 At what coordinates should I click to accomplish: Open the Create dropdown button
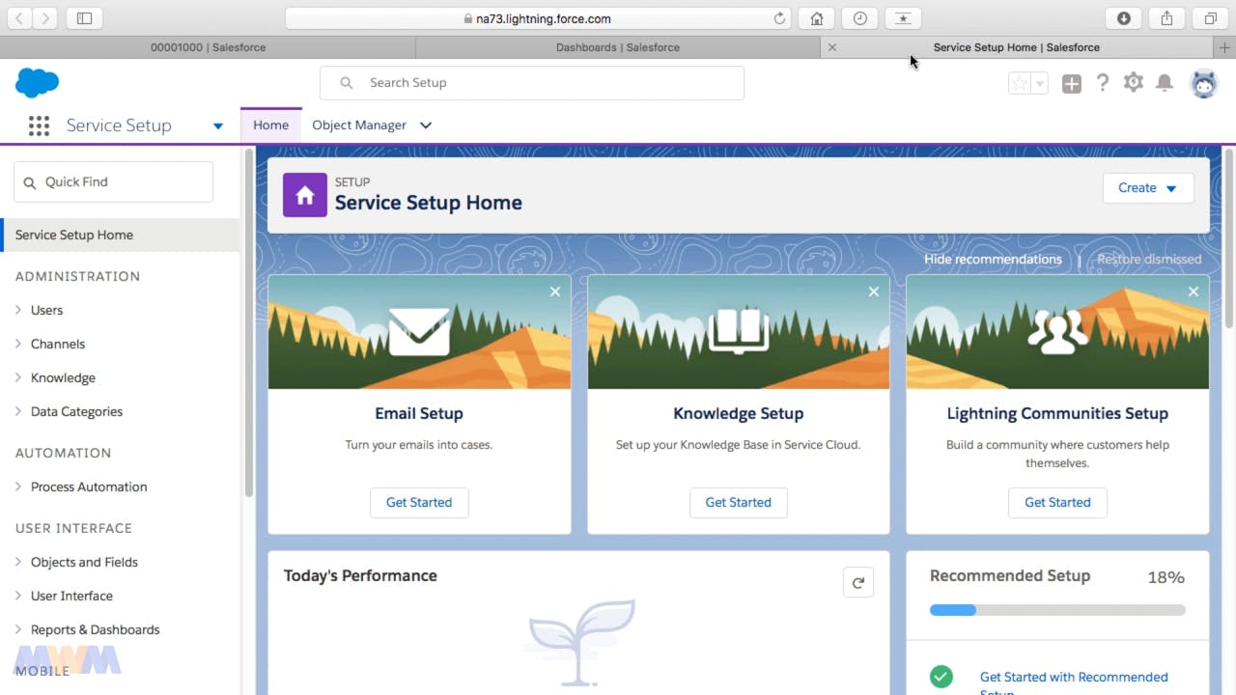[1148, 188]
